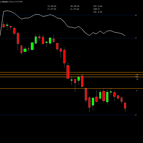
Task: Click the 40 price axis label
Action: 136,15
